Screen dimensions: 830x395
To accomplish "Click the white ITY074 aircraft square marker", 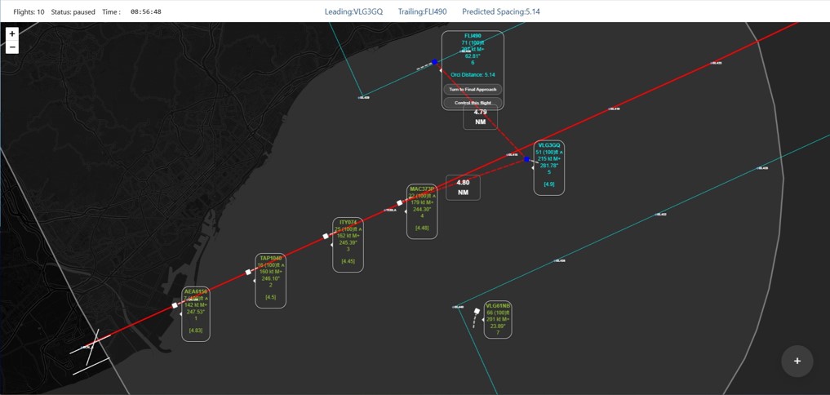I will [326, 236].
